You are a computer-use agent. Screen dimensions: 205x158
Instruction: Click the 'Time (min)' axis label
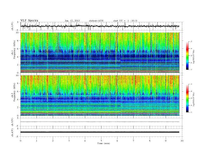[104, 143]
